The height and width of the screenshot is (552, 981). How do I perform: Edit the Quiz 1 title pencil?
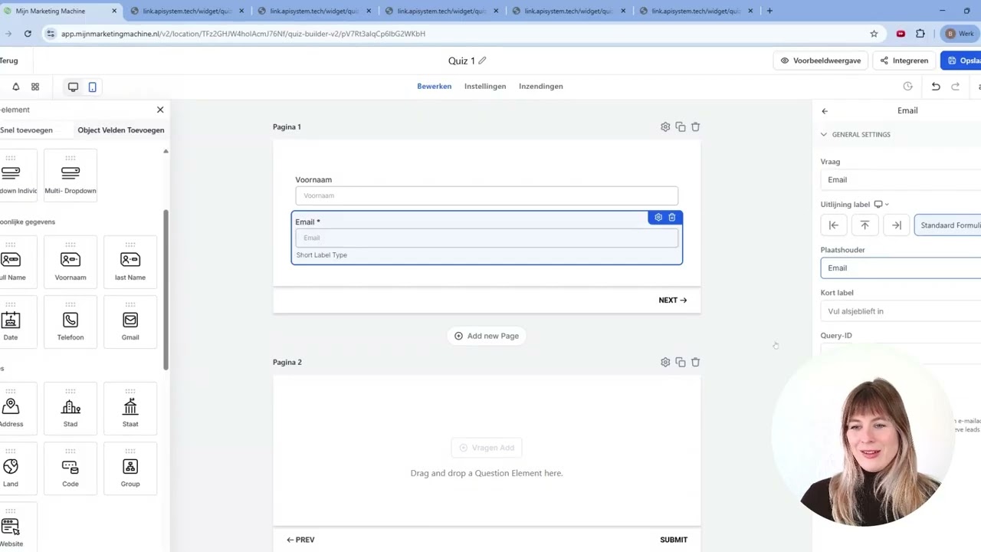point(482,61)
